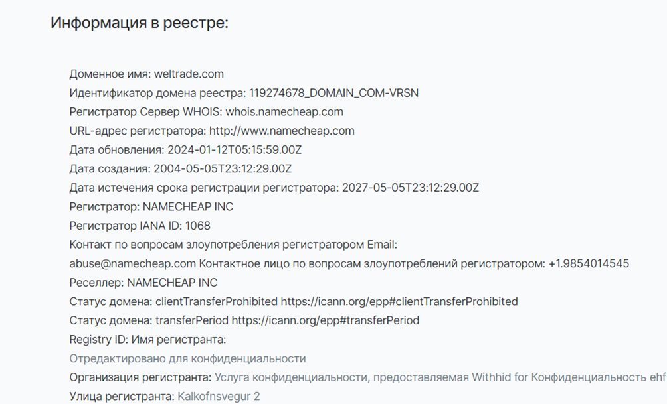Click the whois.namecheap.com WHOIS server text
The width and height of the screenshot is (667, 404).
coord(284,111)
